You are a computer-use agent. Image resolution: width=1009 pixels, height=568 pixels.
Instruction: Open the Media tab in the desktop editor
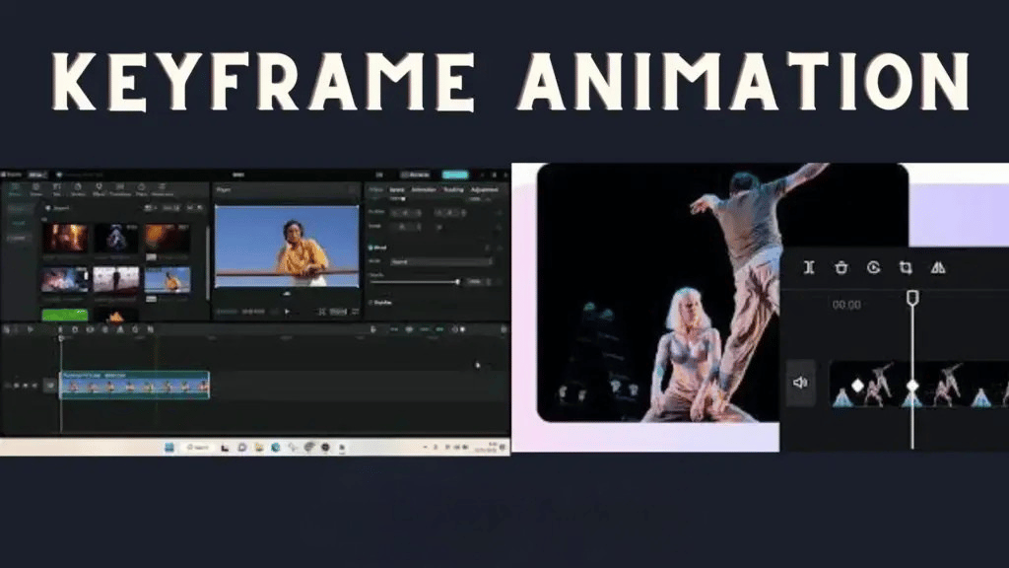coord(15,189)
